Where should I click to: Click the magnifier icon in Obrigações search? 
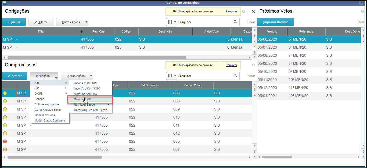pyautogui.click(x=235, y=22)
